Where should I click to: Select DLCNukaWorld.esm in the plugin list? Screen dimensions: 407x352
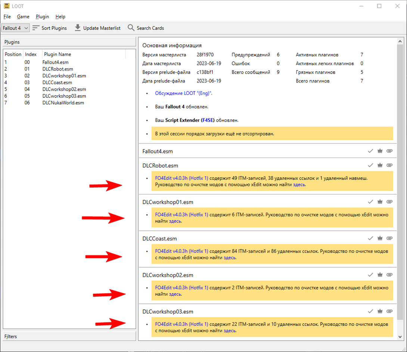(x=63, y=103)
